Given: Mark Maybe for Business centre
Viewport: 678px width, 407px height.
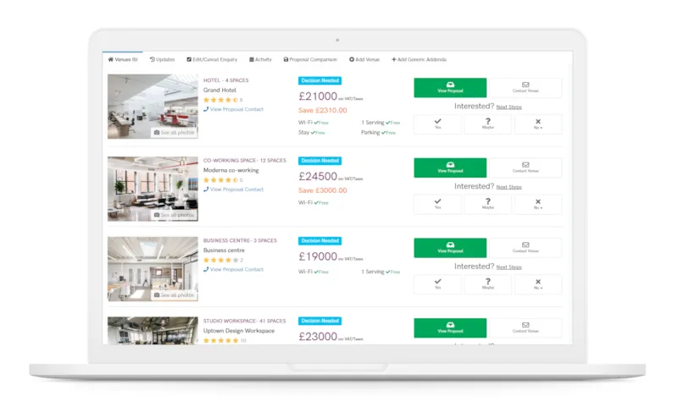Looking at the screenshot, I should [x=488, y=284].
